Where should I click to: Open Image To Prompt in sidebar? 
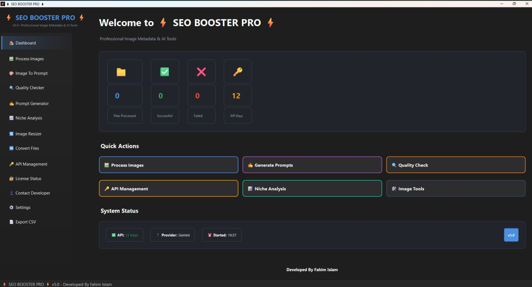31,74
